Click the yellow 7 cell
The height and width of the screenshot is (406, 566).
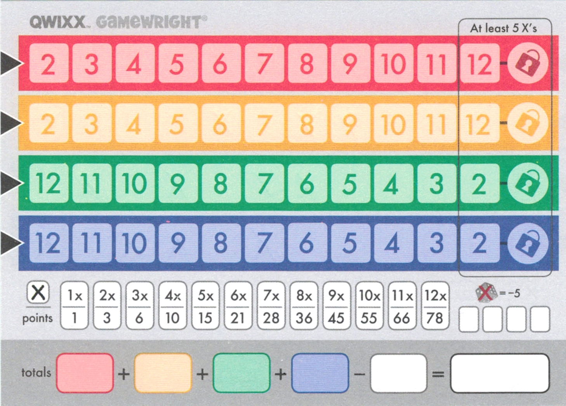[265, 123]
